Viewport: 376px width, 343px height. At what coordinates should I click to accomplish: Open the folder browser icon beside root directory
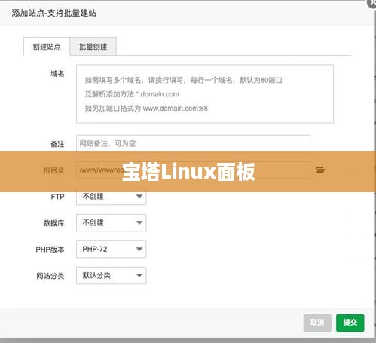(320, 170)
